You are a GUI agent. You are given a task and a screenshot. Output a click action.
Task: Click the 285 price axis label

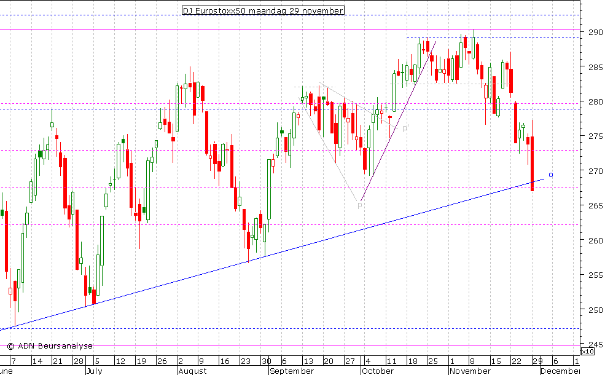click(x=595, y=67)
